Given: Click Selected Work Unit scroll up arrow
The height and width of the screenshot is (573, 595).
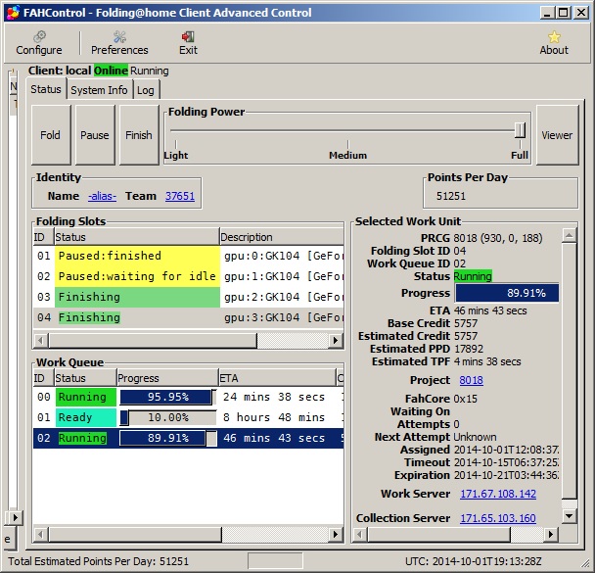Looking at the screenshot, I should click(570, 235).
